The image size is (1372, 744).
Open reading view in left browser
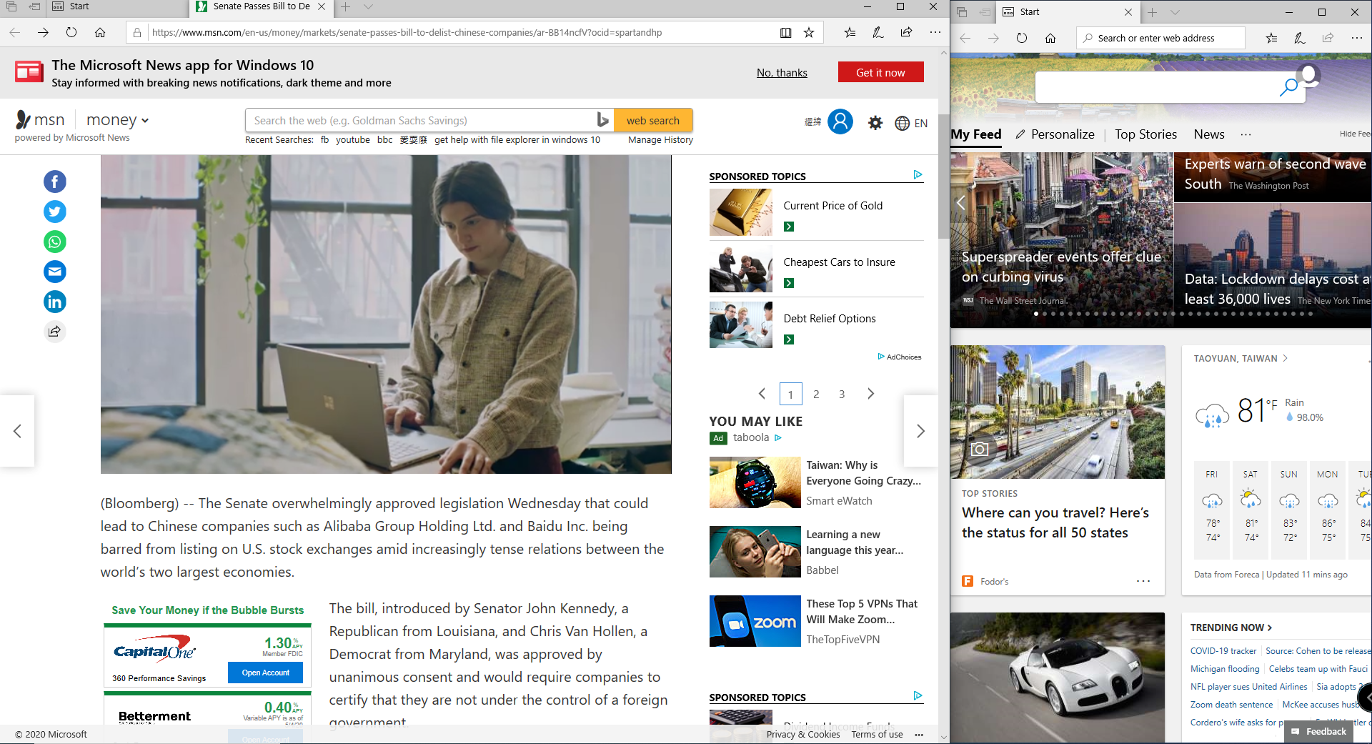coord(785,32)
